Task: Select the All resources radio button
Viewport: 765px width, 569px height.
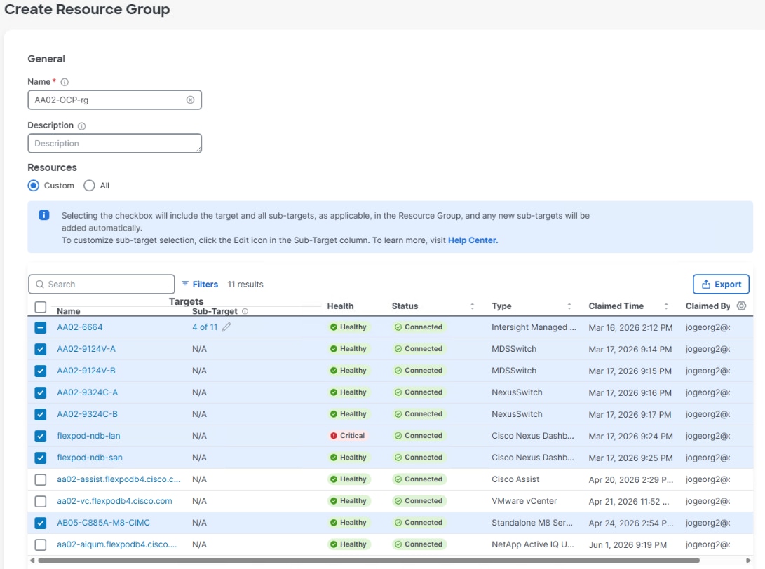Action: pyautogui.click(x=89, y=186)
